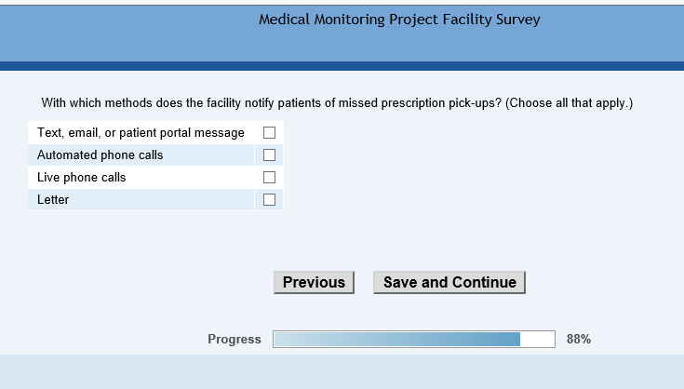Click the filled portion of the progress bar

click(396, 340)
